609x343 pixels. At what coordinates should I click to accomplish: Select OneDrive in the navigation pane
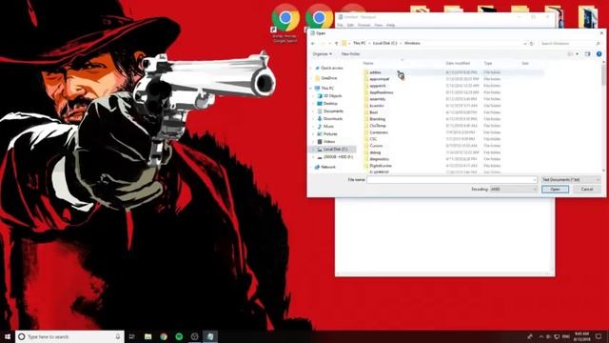(x=329, y=78)
